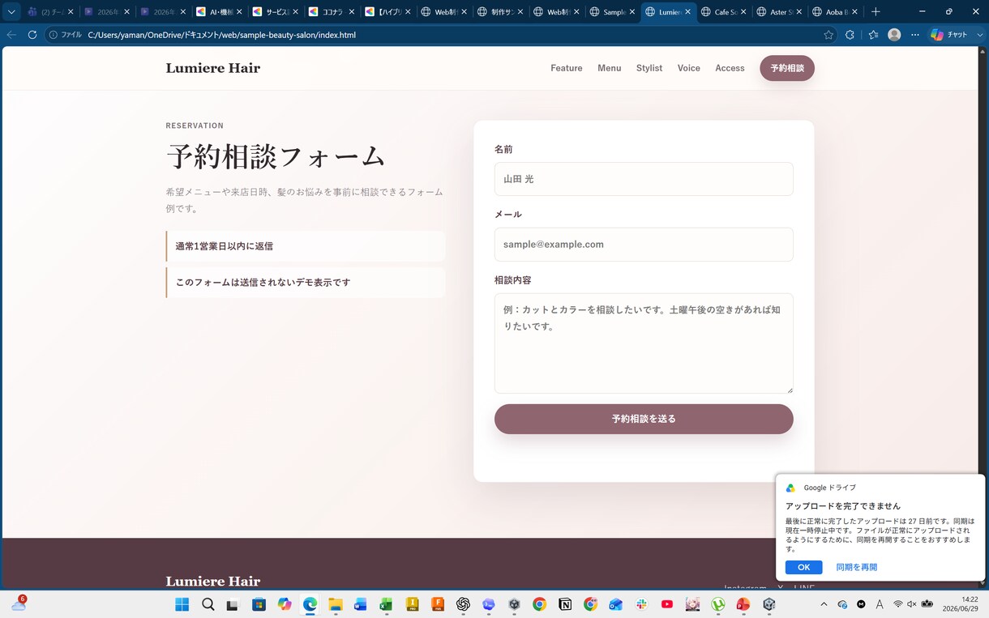Reload the page with the refresh icon
Screen dimensions: 989x618
(32, 35)
